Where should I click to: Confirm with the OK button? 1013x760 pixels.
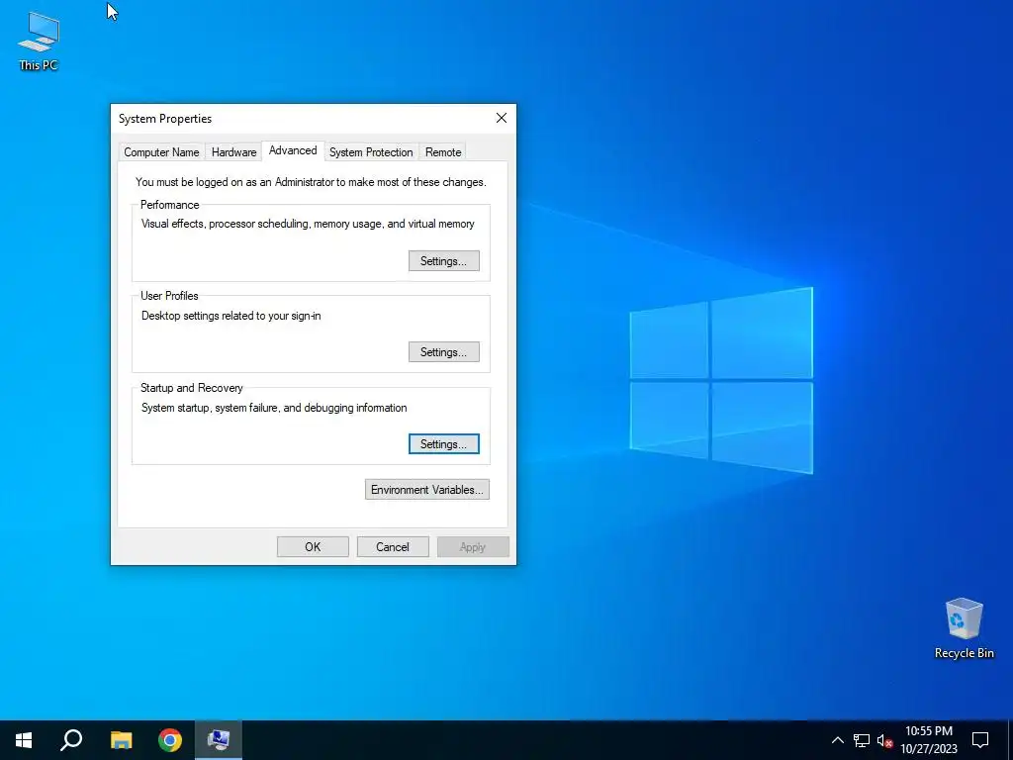pos(313,546)
